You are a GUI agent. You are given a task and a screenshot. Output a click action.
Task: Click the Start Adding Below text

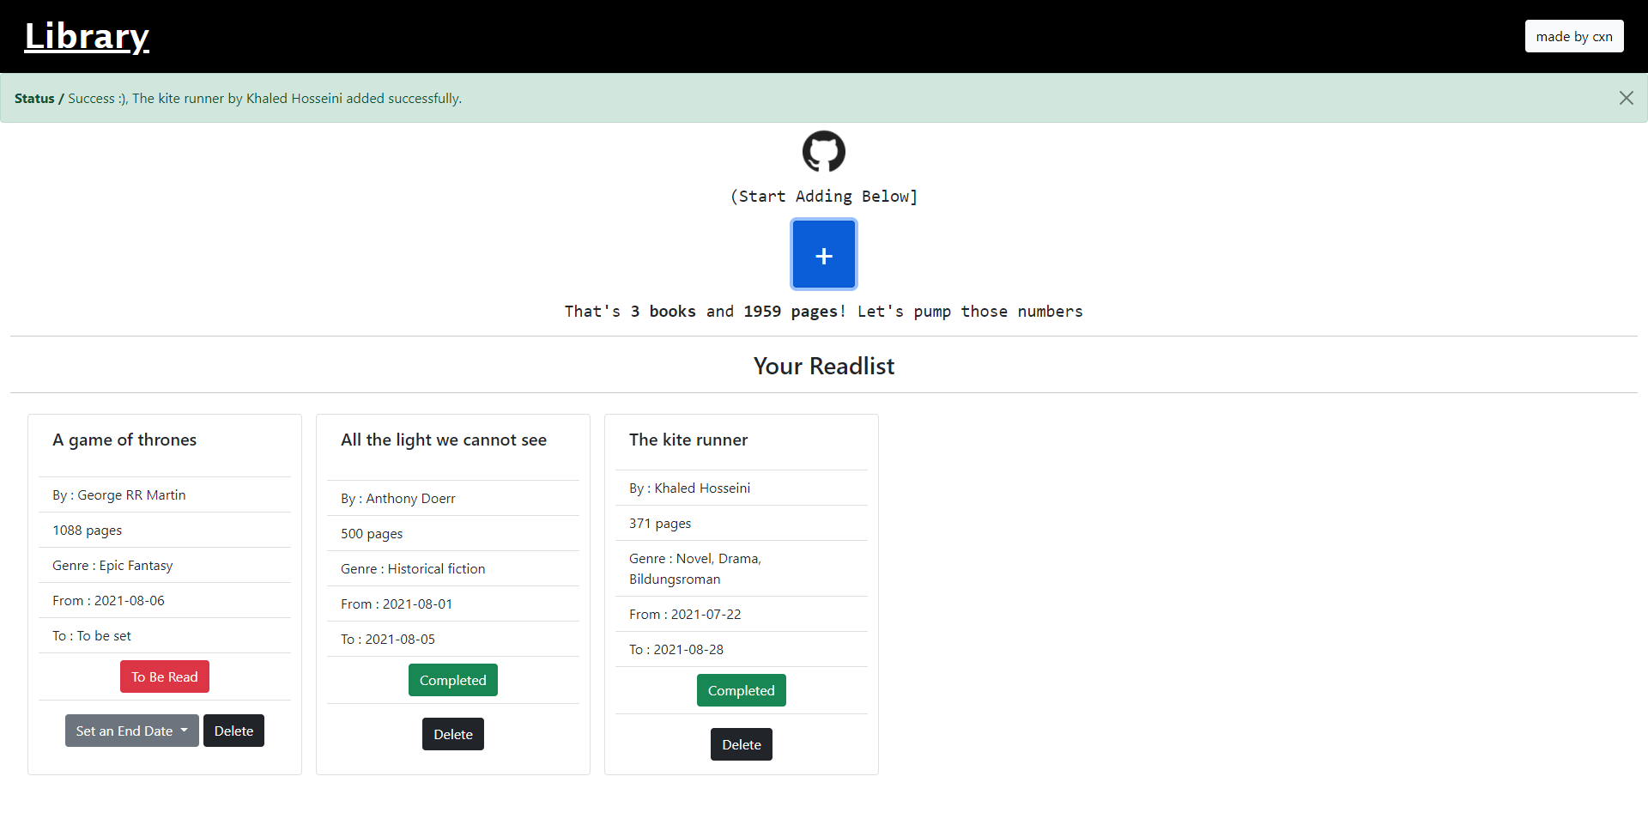tap(824, 196)
